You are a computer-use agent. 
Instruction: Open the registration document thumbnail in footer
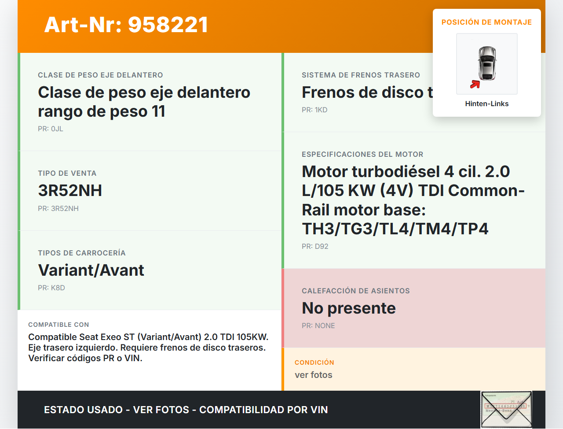[506, 410]
